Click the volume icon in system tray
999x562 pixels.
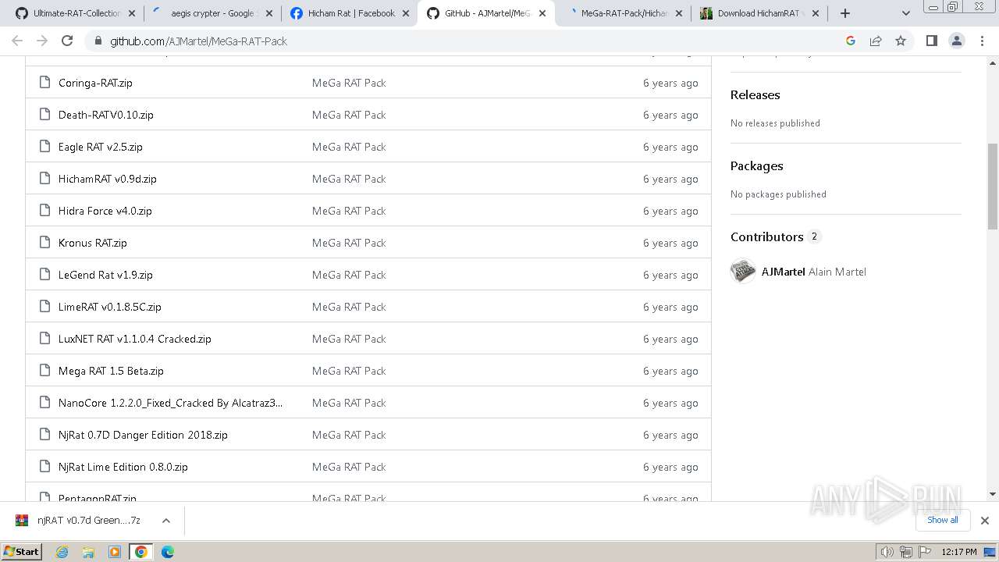[x=887, y=552]
